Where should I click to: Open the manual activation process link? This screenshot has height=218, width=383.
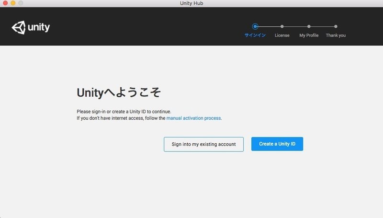(193, 118)
